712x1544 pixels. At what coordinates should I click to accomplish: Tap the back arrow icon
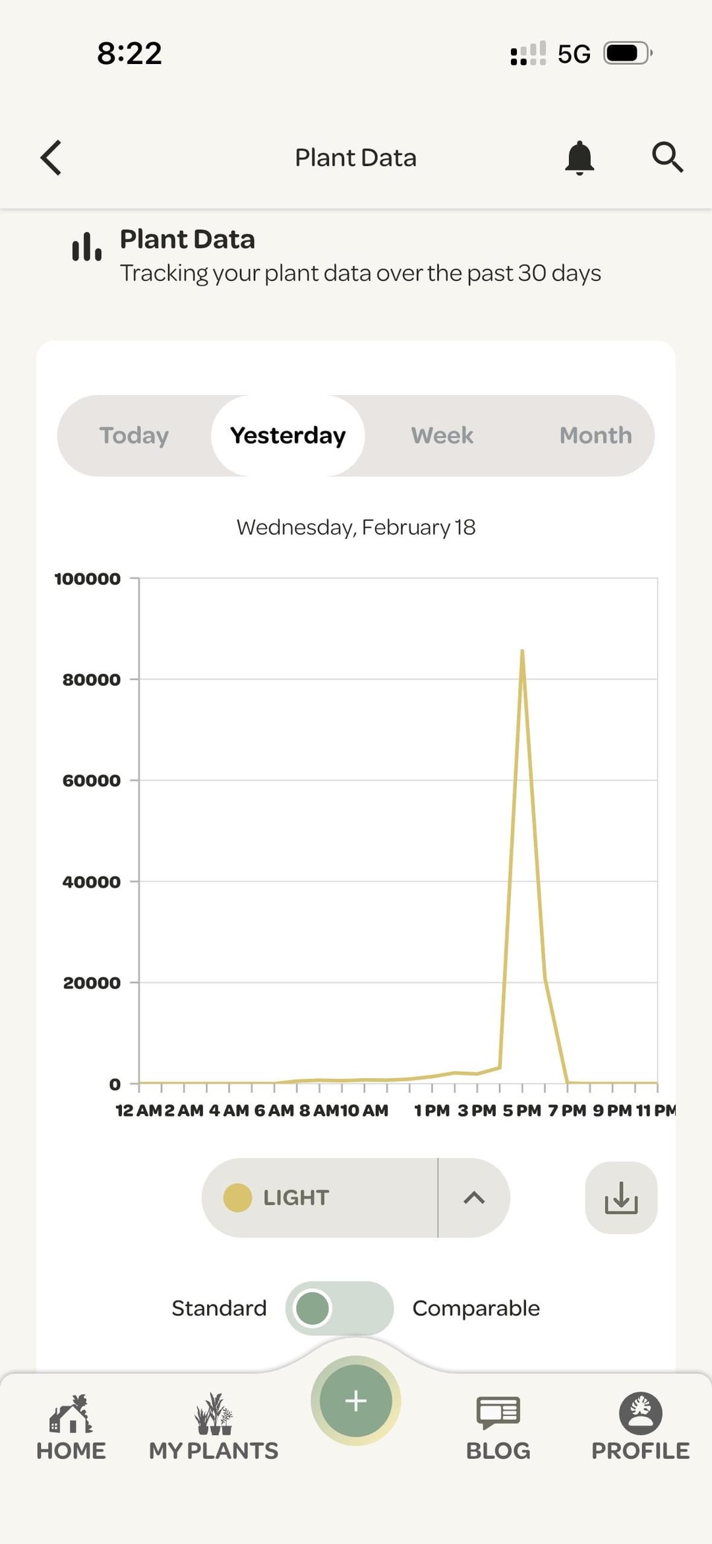click(51, 158)
